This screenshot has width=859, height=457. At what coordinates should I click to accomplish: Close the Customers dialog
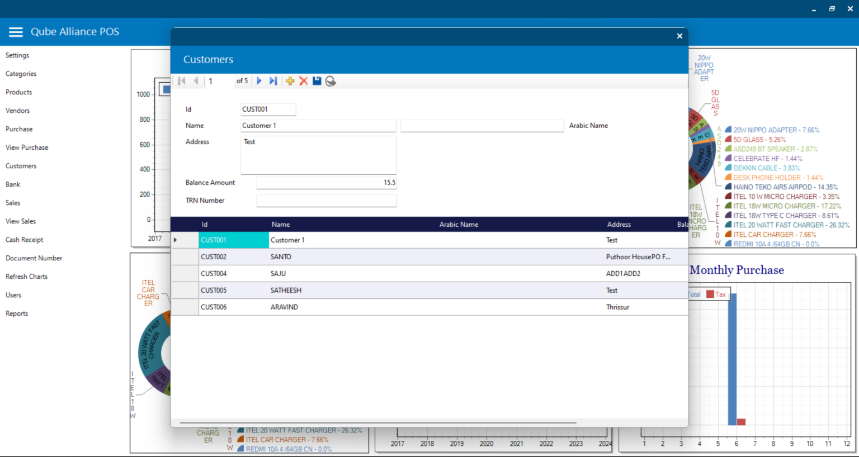coord(679,36)
